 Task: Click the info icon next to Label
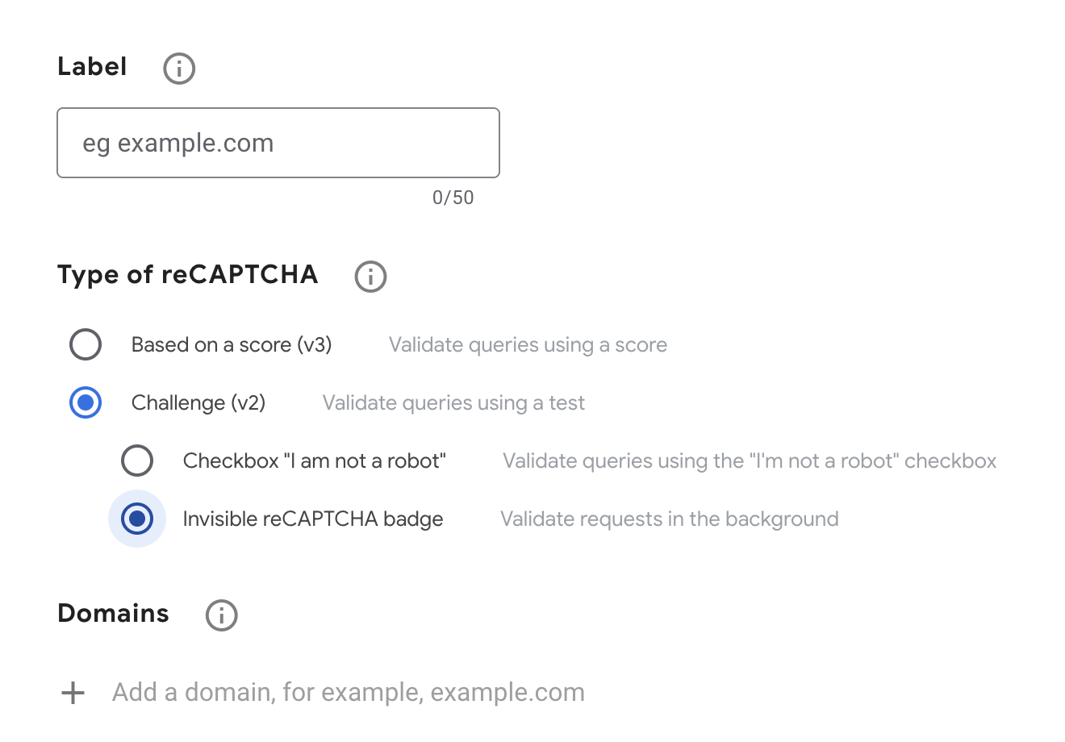click(x=179, y=69)
